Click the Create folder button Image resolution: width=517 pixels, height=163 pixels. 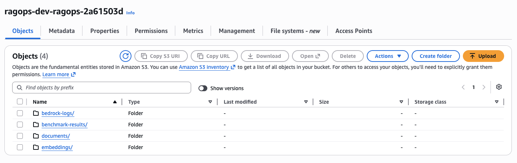click(436, 56)
